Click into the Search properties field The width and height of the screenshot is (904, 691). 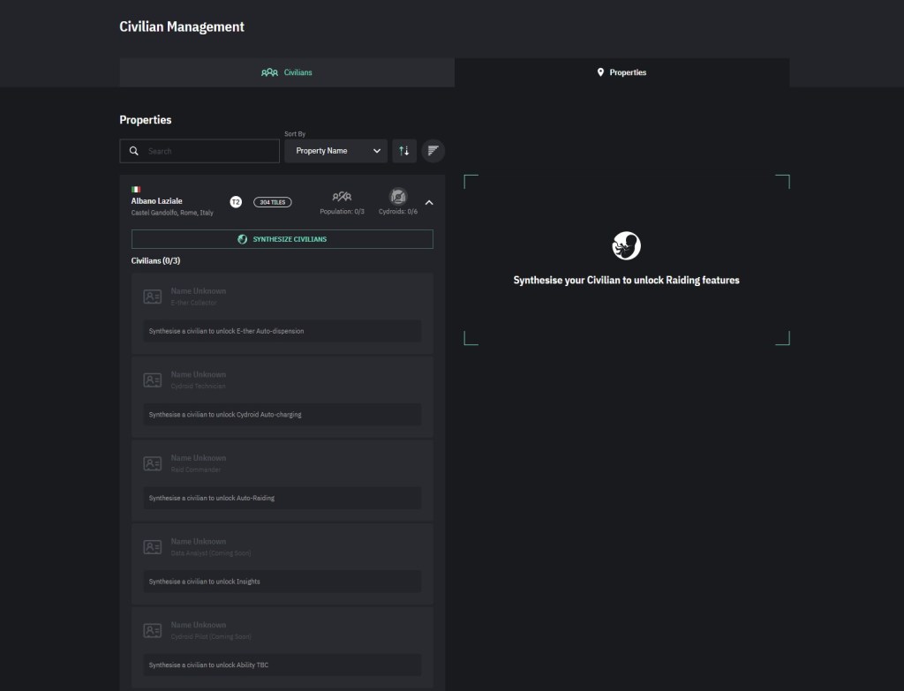[210, 151]
